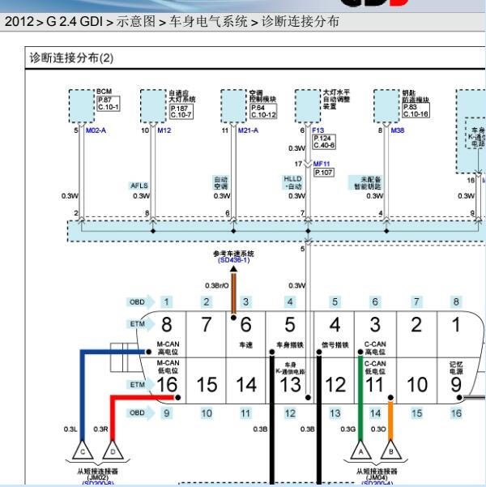This screenshot has height=487, width=486.
Task: Select the 自适应大灯系统 module box
Action: [153, 106]
